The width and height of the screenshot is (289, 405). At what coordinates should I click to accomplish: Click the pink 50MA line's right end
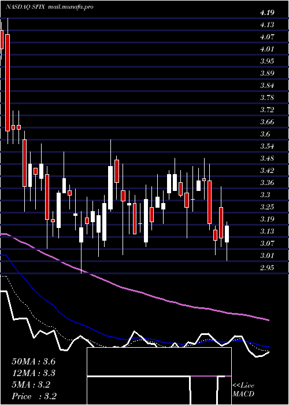tap(268, 320)
